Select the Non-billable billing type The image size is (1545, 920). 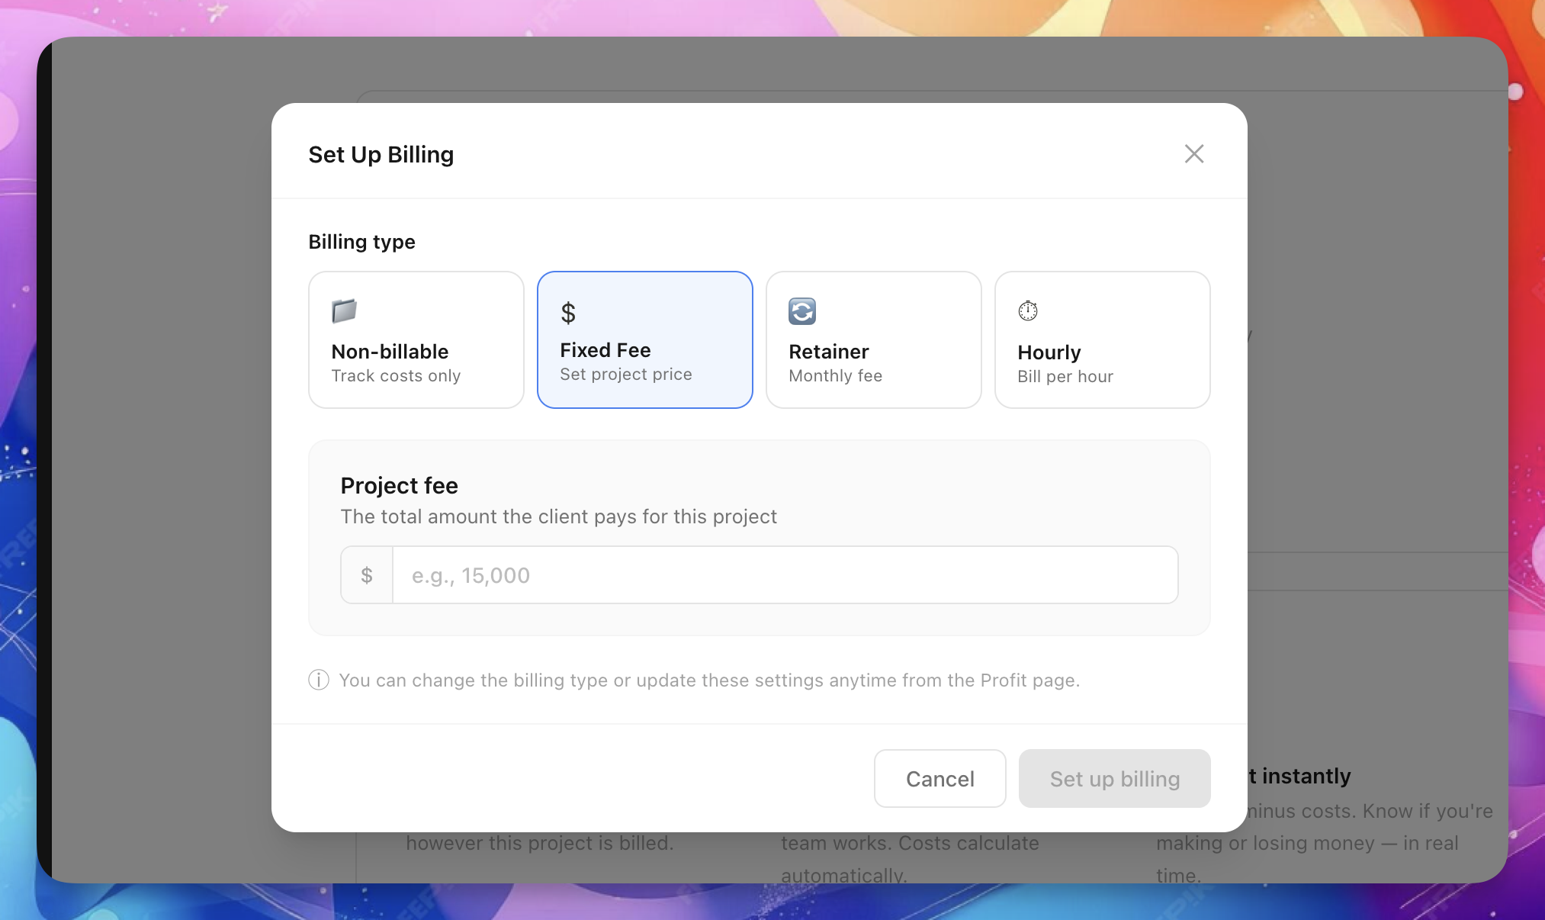(416, 340)
